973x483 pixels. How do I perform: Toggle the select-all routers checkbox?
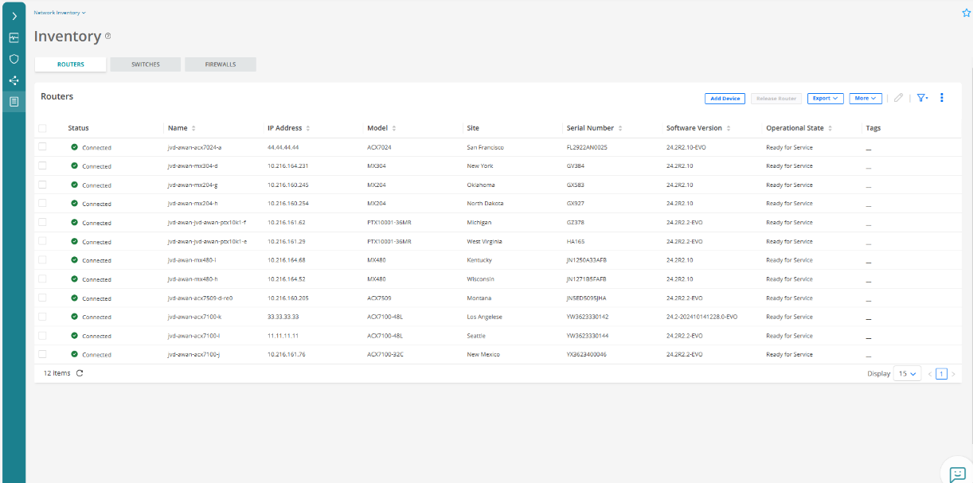point(42,128)
